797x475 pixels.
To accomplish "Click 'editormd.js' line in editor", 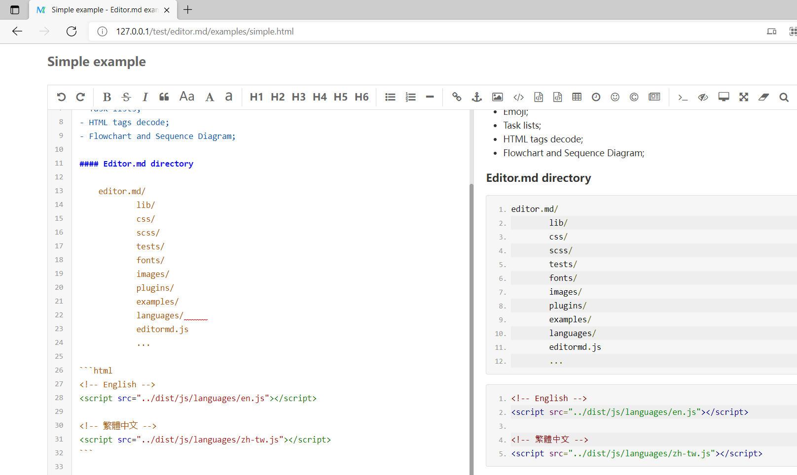I will click(162, 329).
